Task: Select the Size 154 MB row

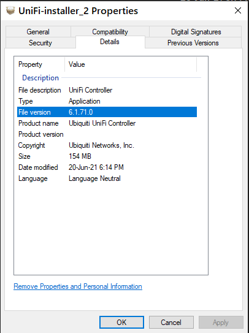Action: [x=107, y=156]
